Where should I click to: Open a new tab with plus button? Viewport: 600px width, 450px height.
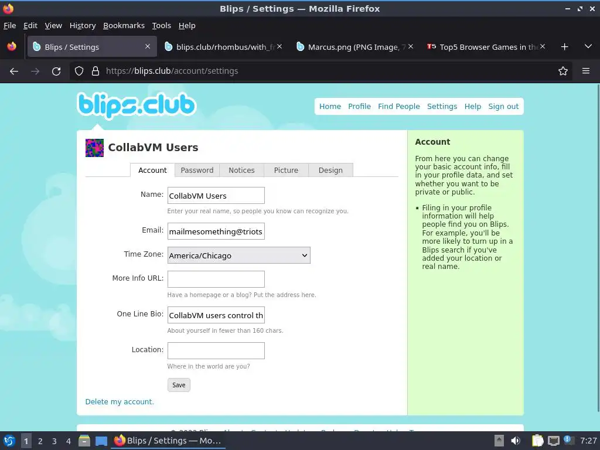564,47
